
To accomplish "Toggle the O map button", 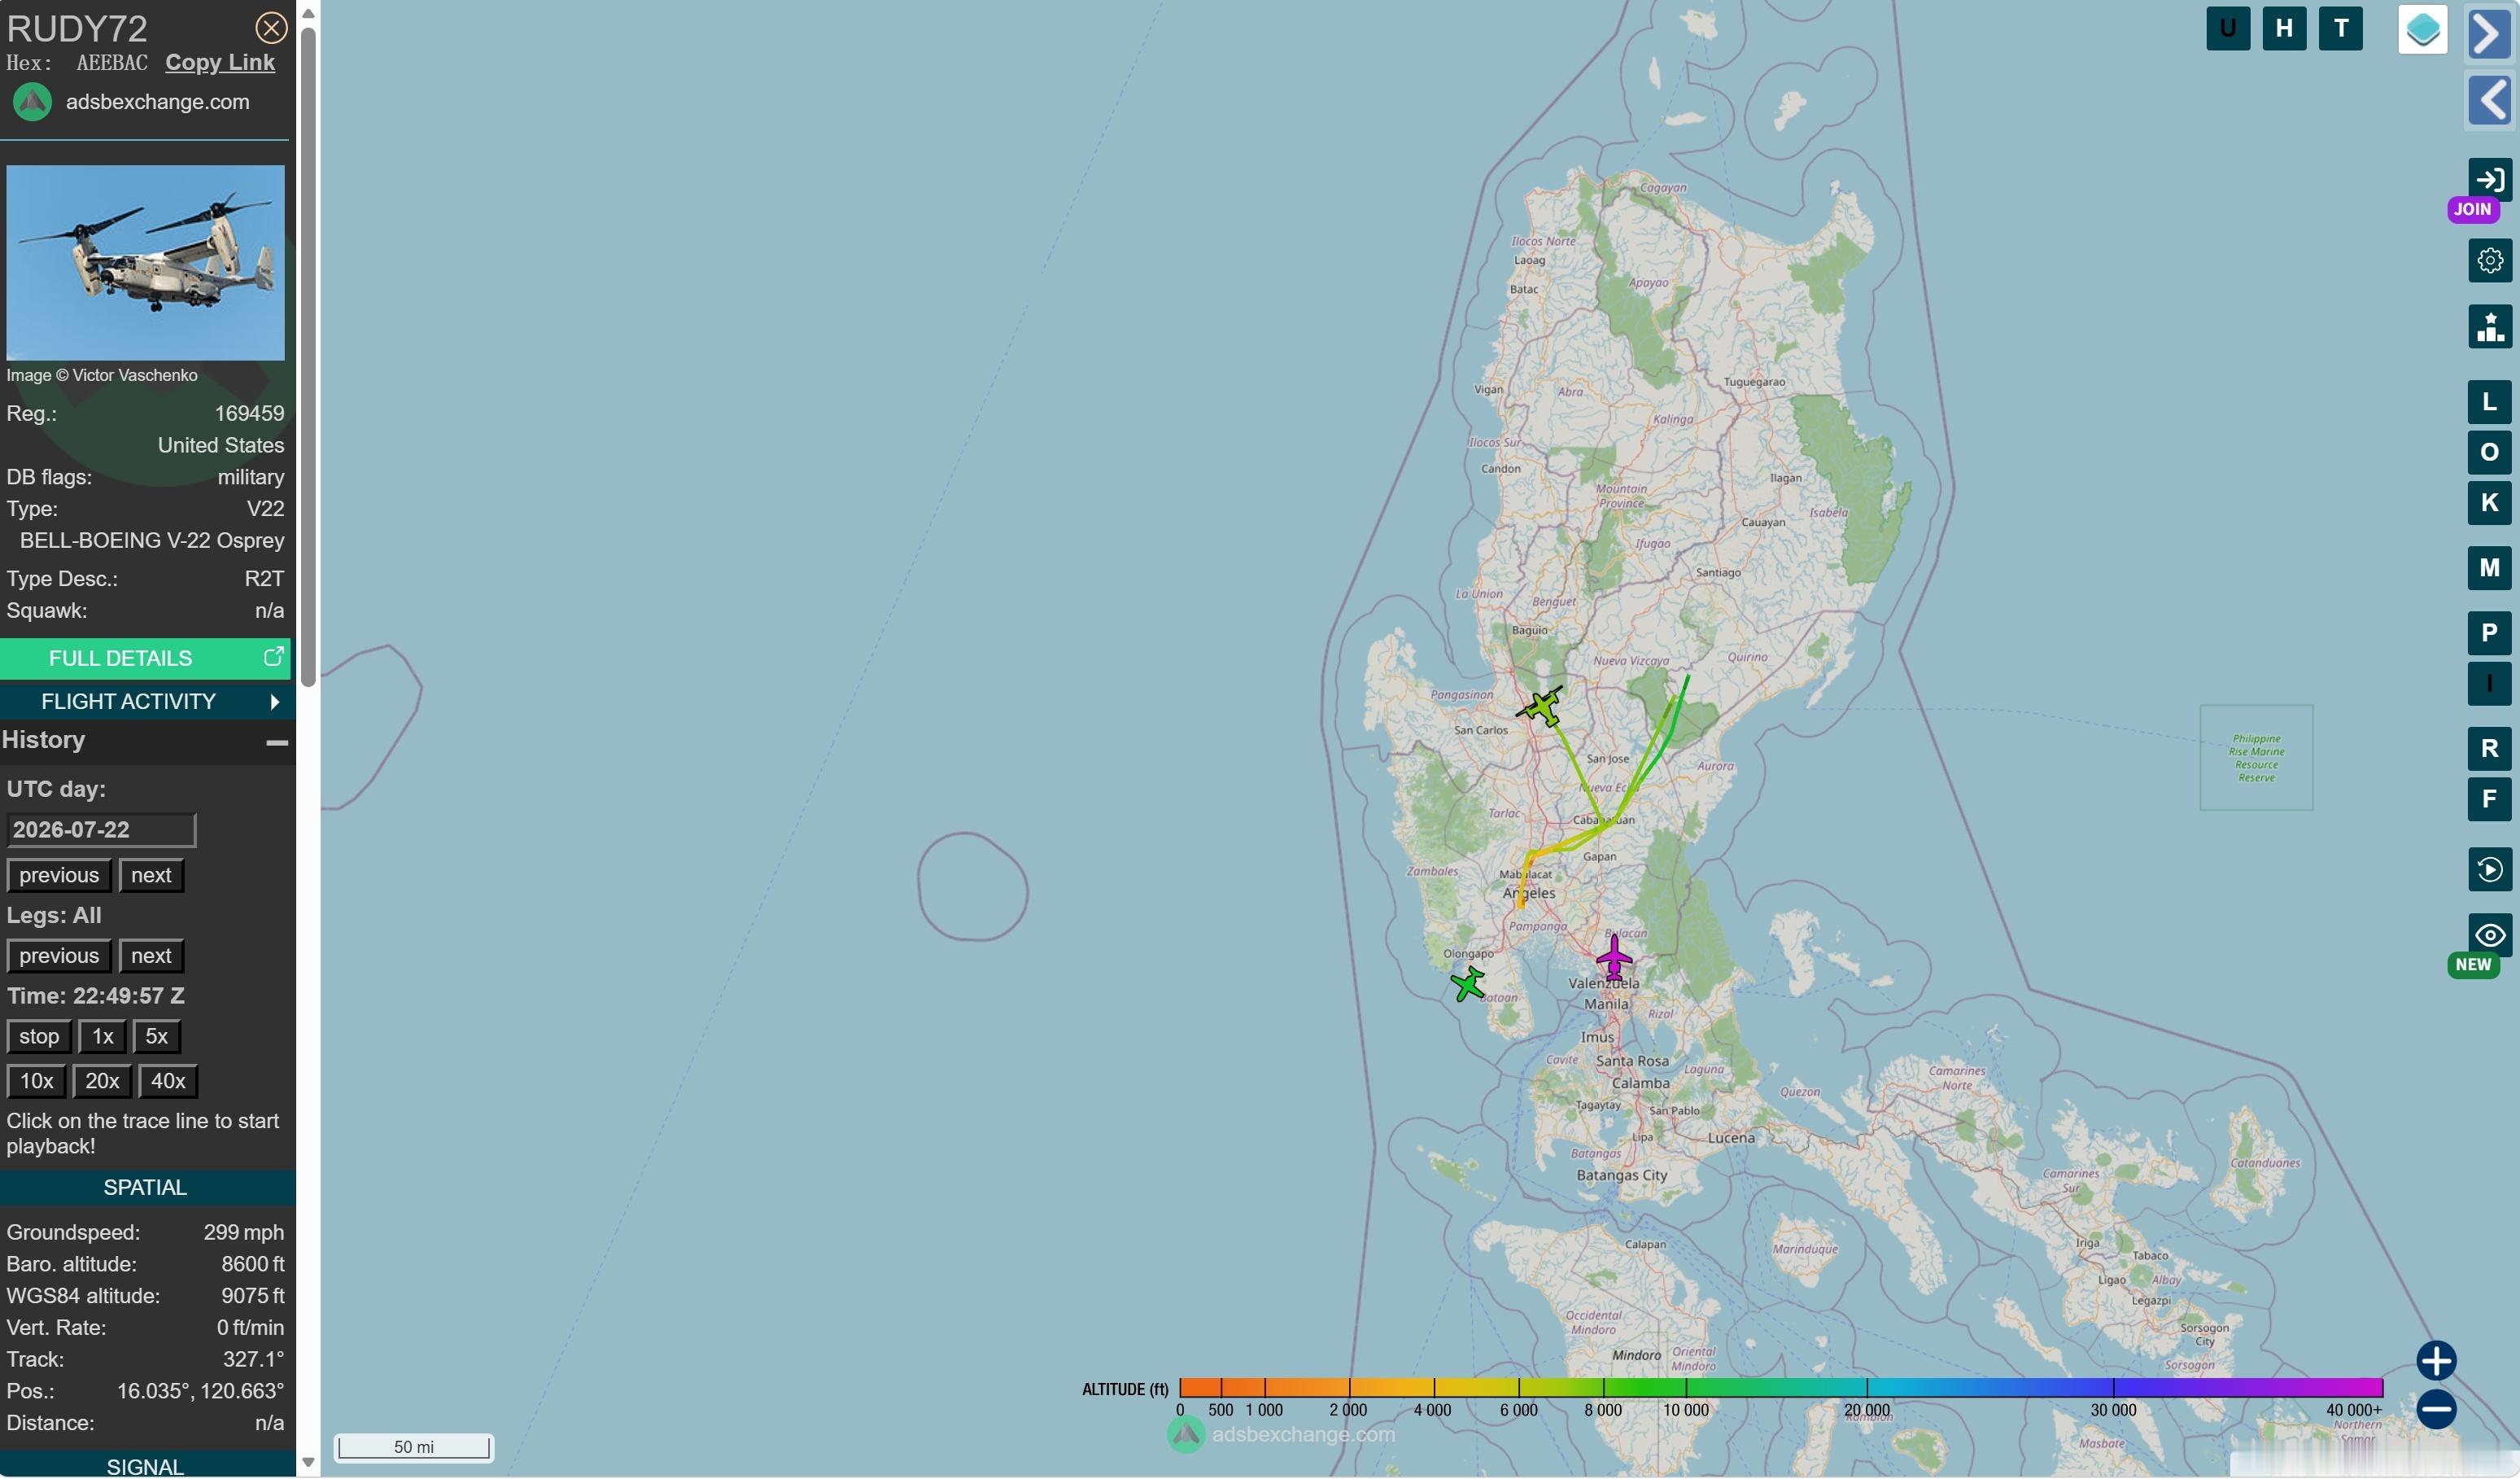I will point(2490,453).
